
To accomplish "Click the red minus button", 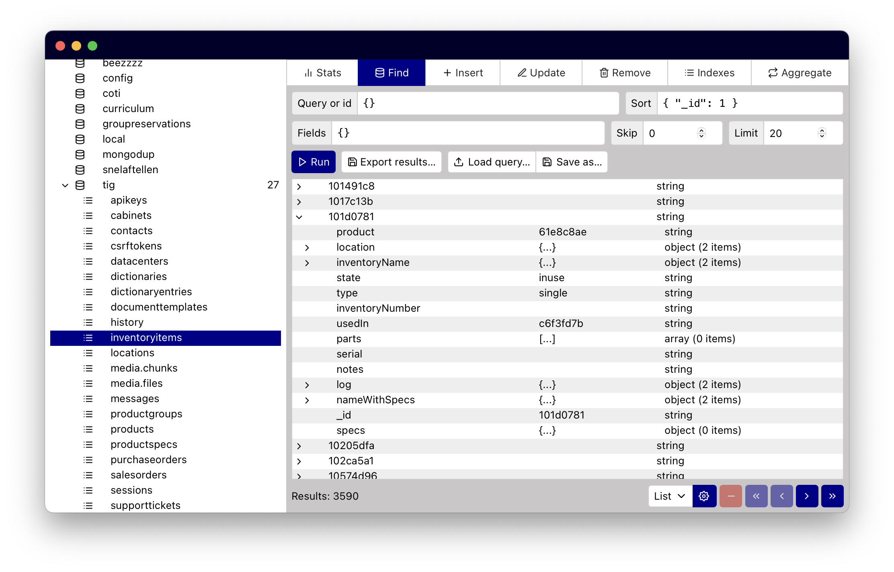I will 730,496.
